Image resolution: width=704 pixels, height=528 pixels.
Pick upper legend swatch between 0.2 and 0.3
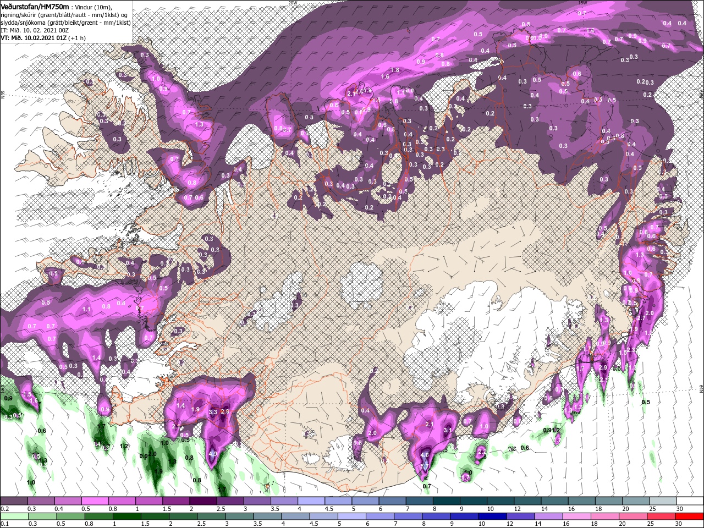tap(14, 501)
